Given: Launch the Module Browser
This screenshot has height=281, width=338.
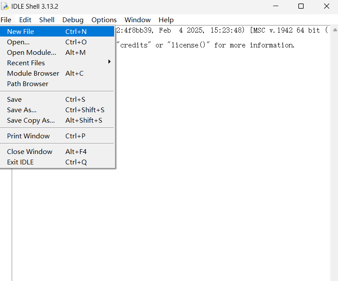Looking at the screenshot, I should (x=57, y=73).
